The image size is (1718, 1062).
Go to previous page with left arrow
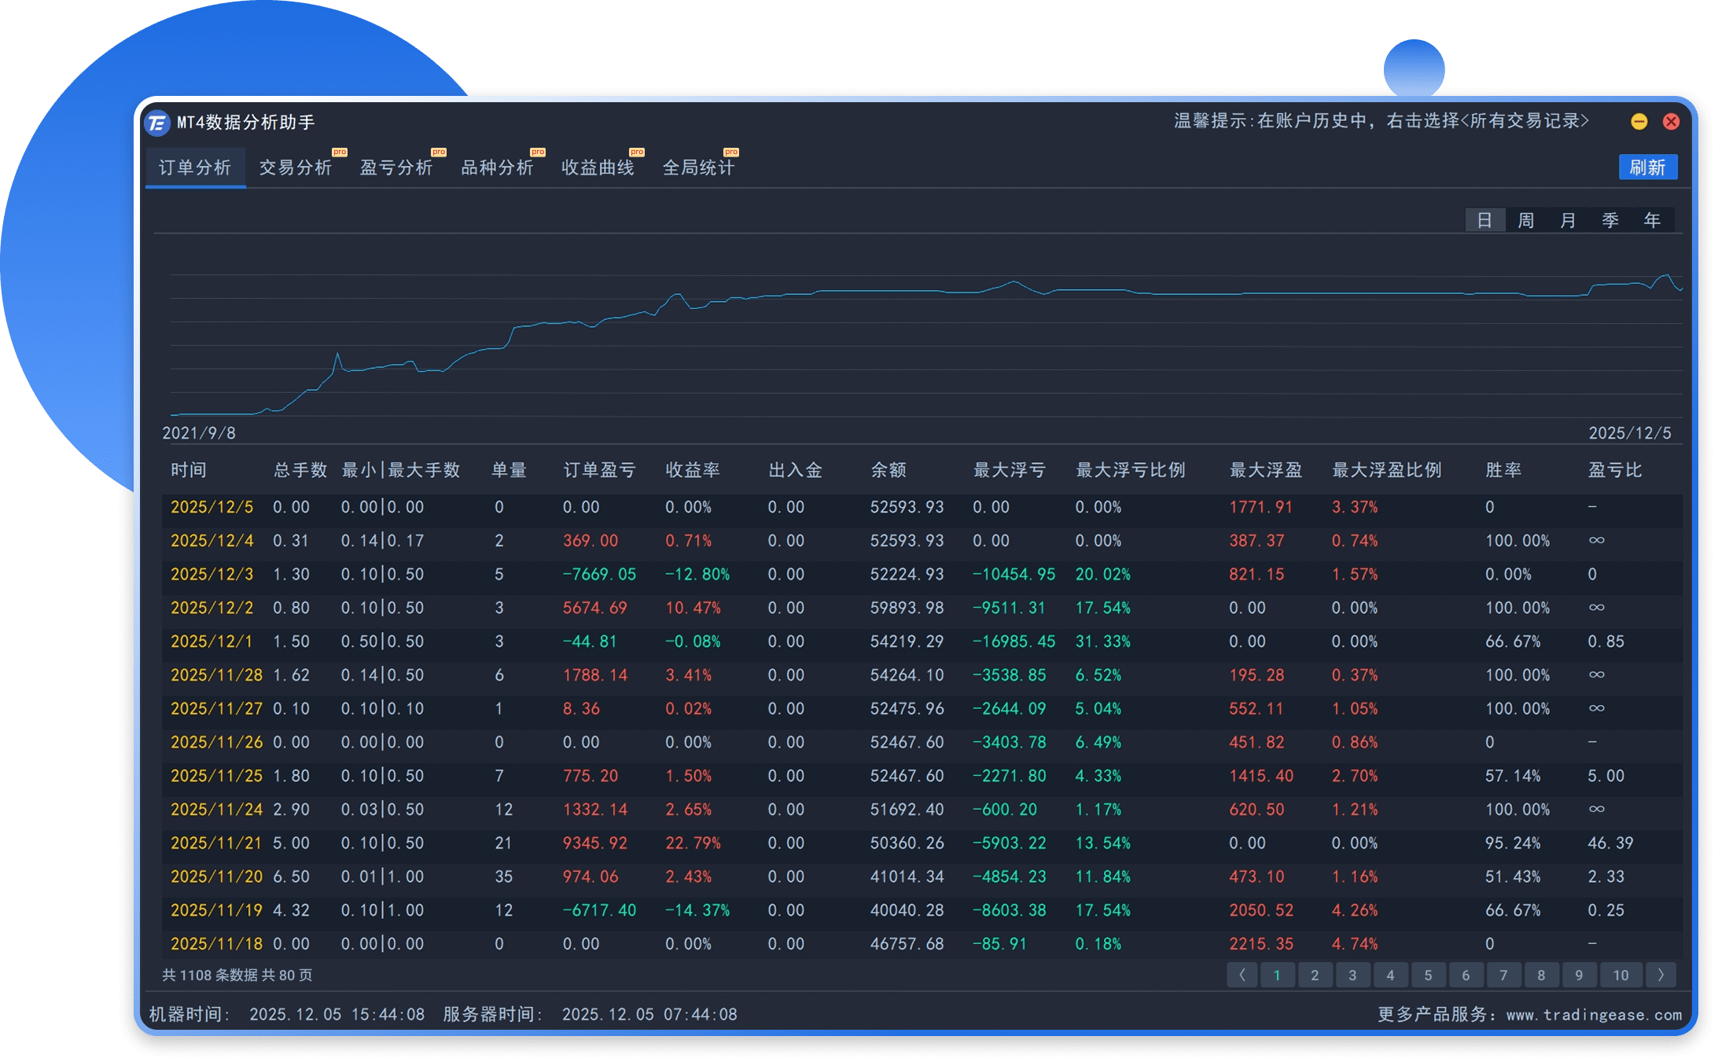point(1242,975)
